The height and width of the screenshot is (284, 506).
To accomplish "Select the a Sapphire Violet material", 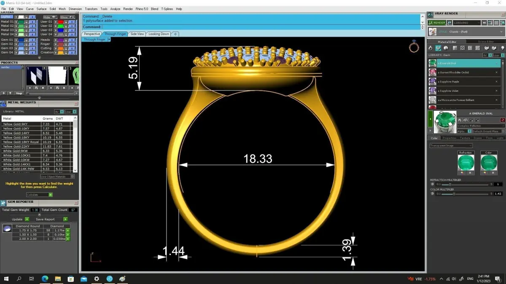I will point(464,91).
